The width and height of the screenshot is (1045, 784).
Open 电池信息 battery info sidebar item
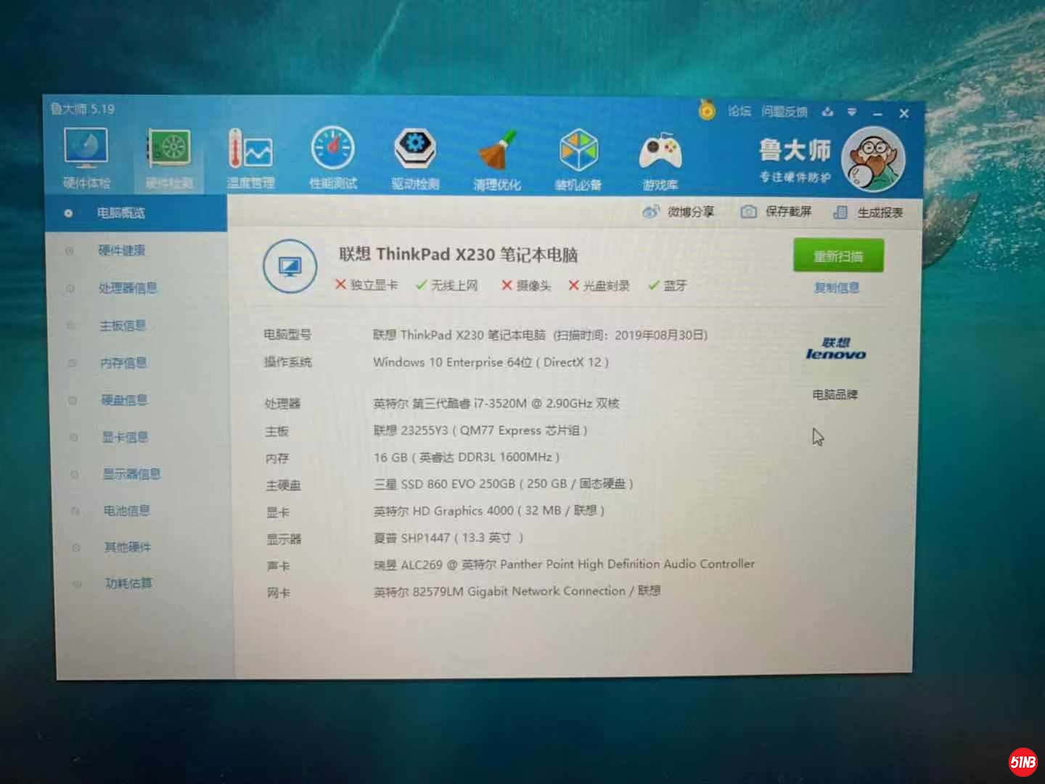click(126, 511)
